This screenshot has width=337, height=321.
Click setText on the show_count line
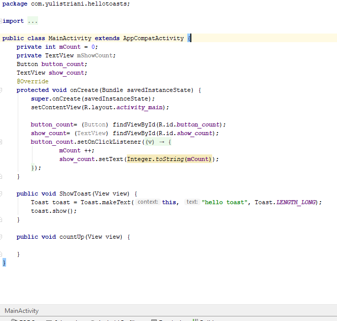pyautogui.click(x=111, y=159)
